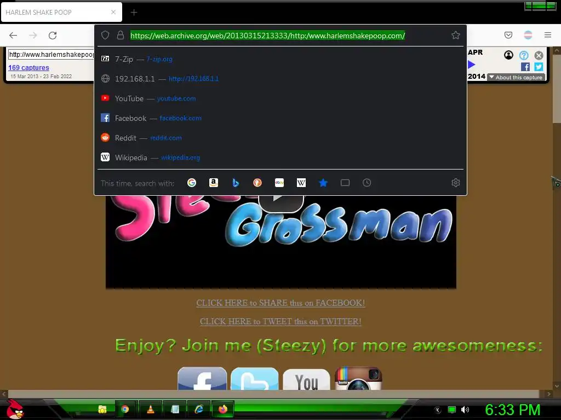Screen dimensions: 561x420
Task: Open a new tab with plus button
Action: click(x=134, y=13)
